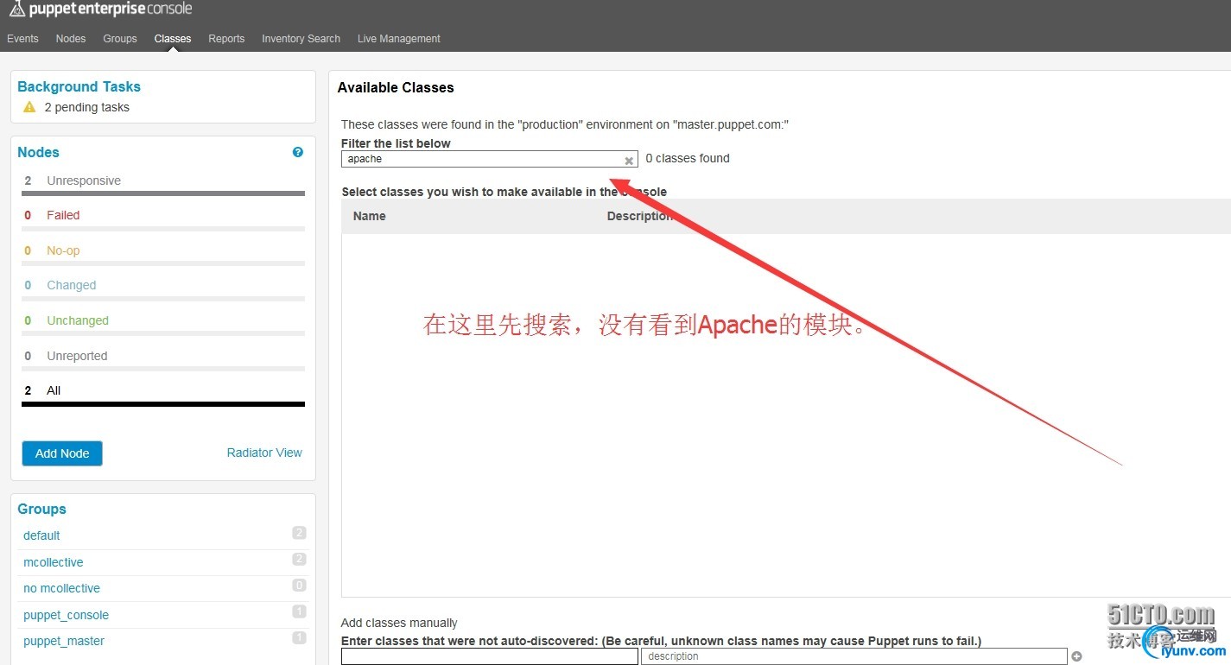Open Inventory Search in the navigation
This screenshot has height=665, width=1231.
[x=301, y=39]
